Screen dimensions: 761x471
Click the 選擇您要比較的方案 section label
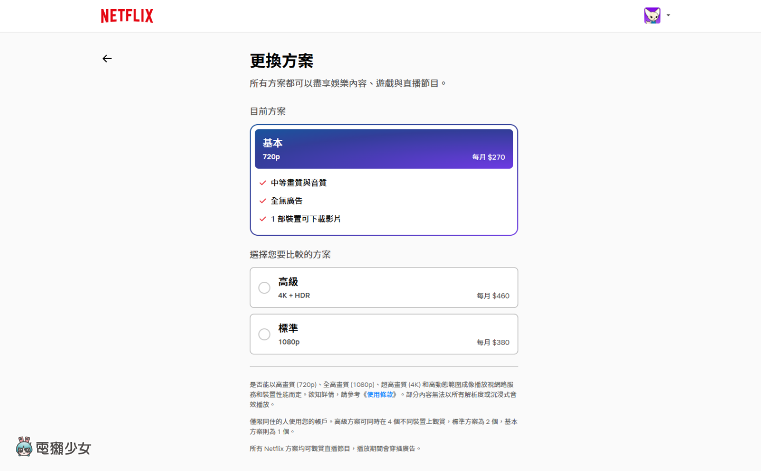[x=290, y=255]
